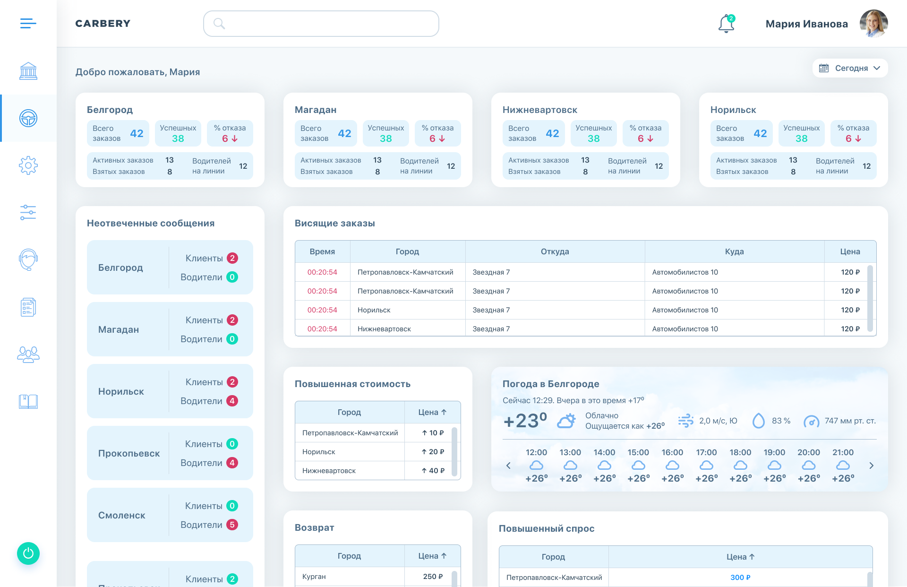Open Клиенты messages for Прокопьевск
This screenshot has height=587, width=907.
pyautogui.click(x=211, y=444)
